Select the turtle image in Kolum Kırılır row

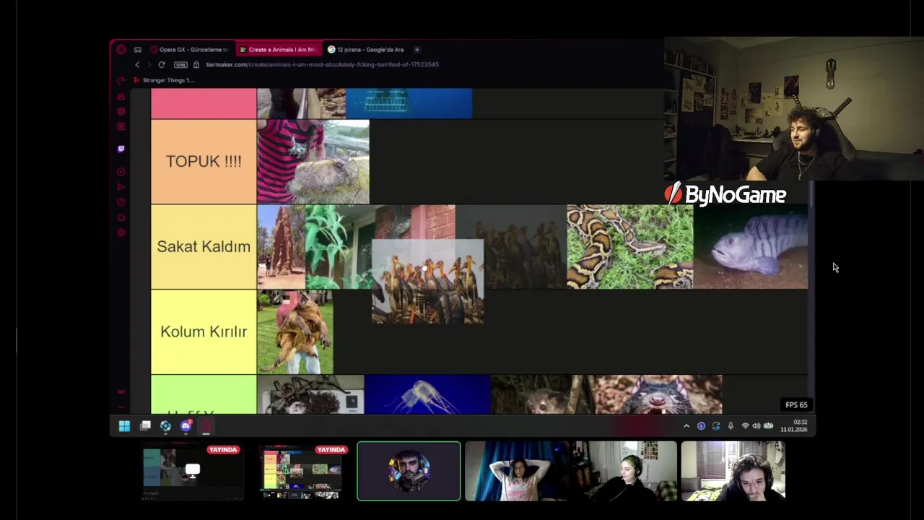coord(295,332)
